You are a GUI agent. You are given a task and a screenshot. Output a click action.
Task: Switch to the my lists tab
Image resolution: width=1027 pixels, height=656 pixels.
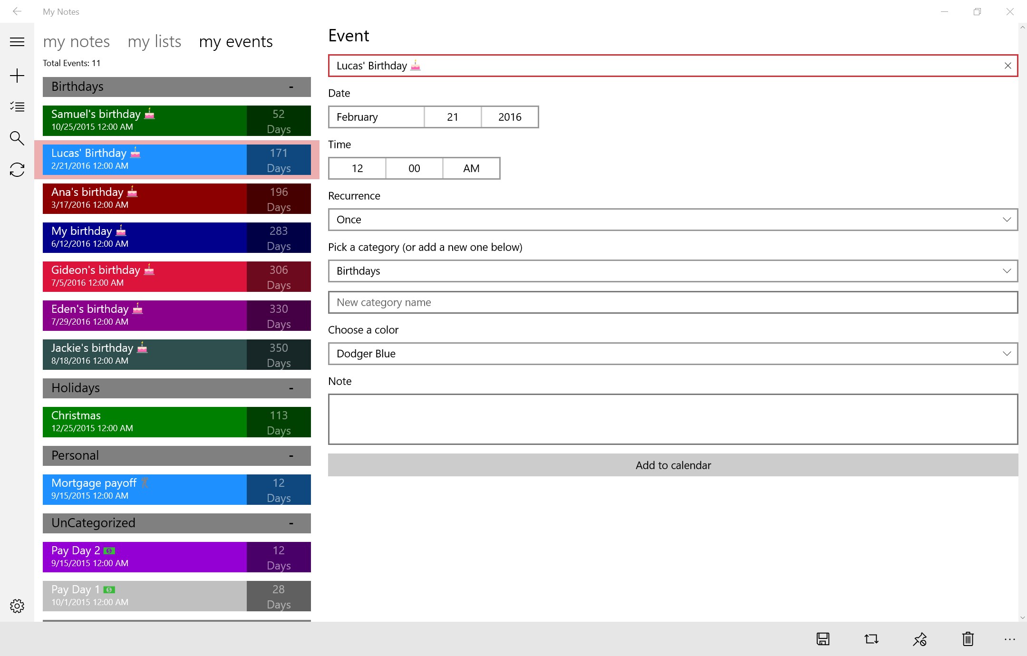(155, 42)
